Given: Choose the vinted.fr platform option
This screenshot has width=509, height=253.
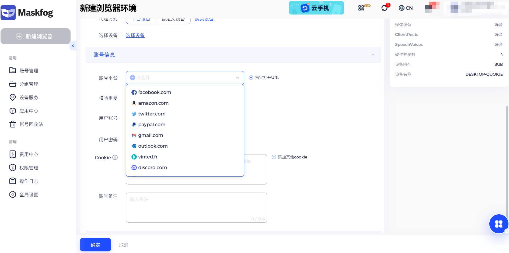Looking at the screenshot, I should (x=185, y=157).
